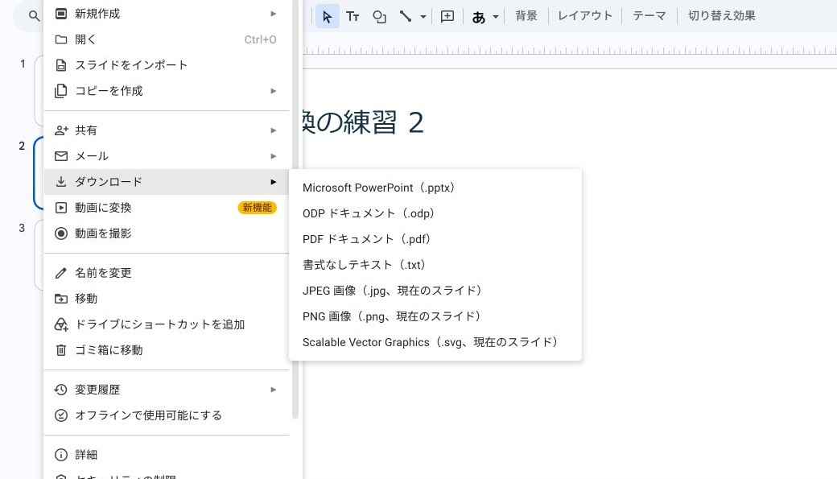Download as Scalable Vector Graphics (.svg)

pos(435,342)
